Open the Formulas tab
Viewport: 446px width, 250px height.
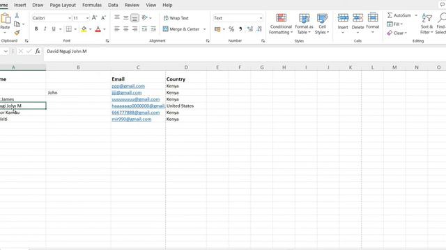[92, 5]
